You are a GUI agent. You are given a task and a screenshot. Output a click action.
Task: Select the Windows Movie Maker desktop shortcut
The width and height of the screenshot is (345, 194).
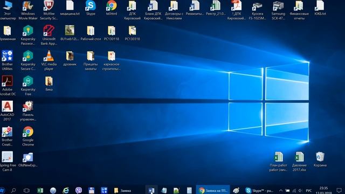click(x=28, y=11)
